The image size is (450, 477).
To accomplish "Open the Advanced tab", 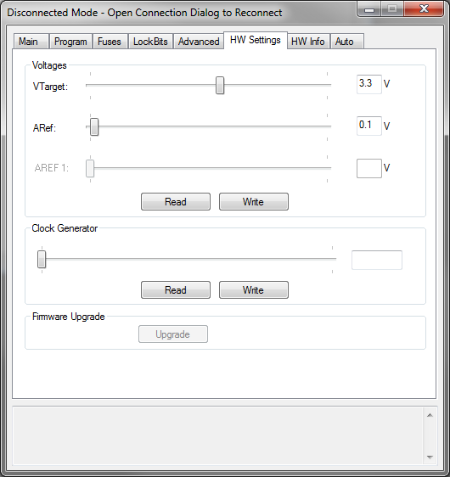I will pos(199,42).
